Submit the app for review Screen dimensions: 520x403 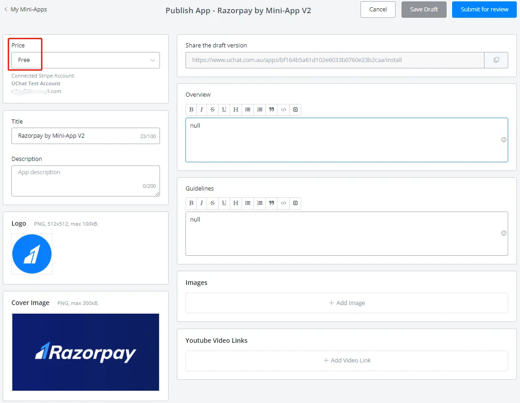pos(484,9)
